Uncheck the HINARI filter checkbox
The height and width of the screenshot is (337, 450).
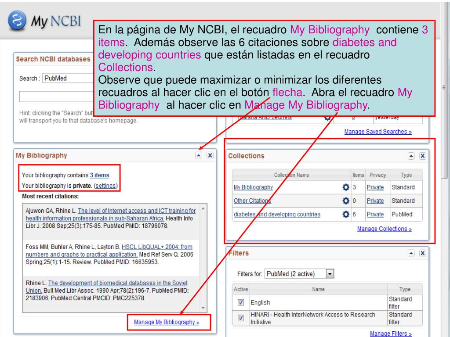tap(241, 318)
